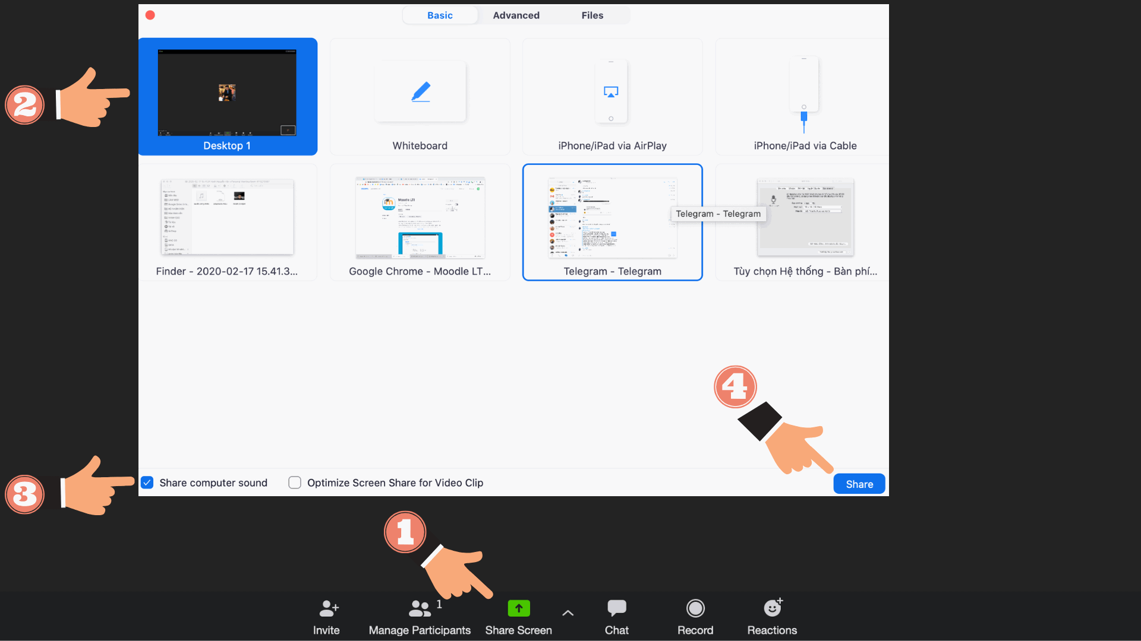The width and height of the screenshot is (1141, 641).
Task: Close the share dialog with red button
Action: tap(150, 15)
